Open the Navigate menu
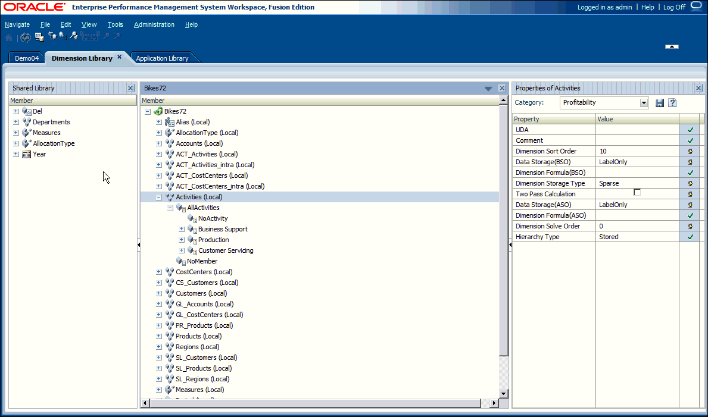This screenshot has height=417, width=708. tap(17, 24)
